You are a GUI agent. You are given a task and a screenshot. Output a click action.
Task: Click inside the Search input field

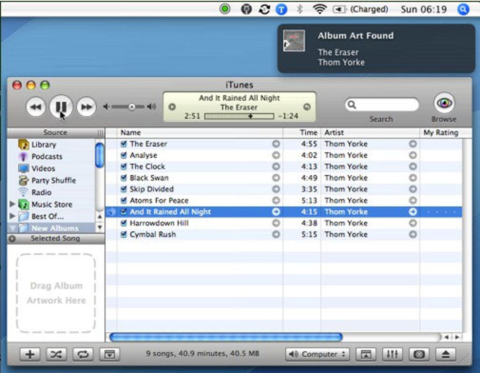(x=382, y=105)
